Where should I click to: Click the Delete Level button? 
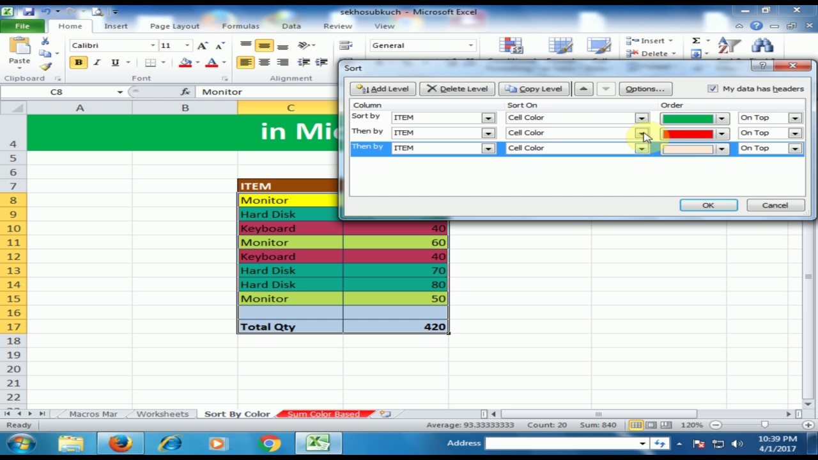457,89
